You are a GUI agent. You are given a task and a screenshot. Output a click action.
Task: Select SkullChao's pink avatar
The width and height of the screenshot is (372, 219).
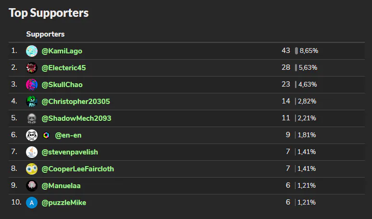(x=32, y=85)
